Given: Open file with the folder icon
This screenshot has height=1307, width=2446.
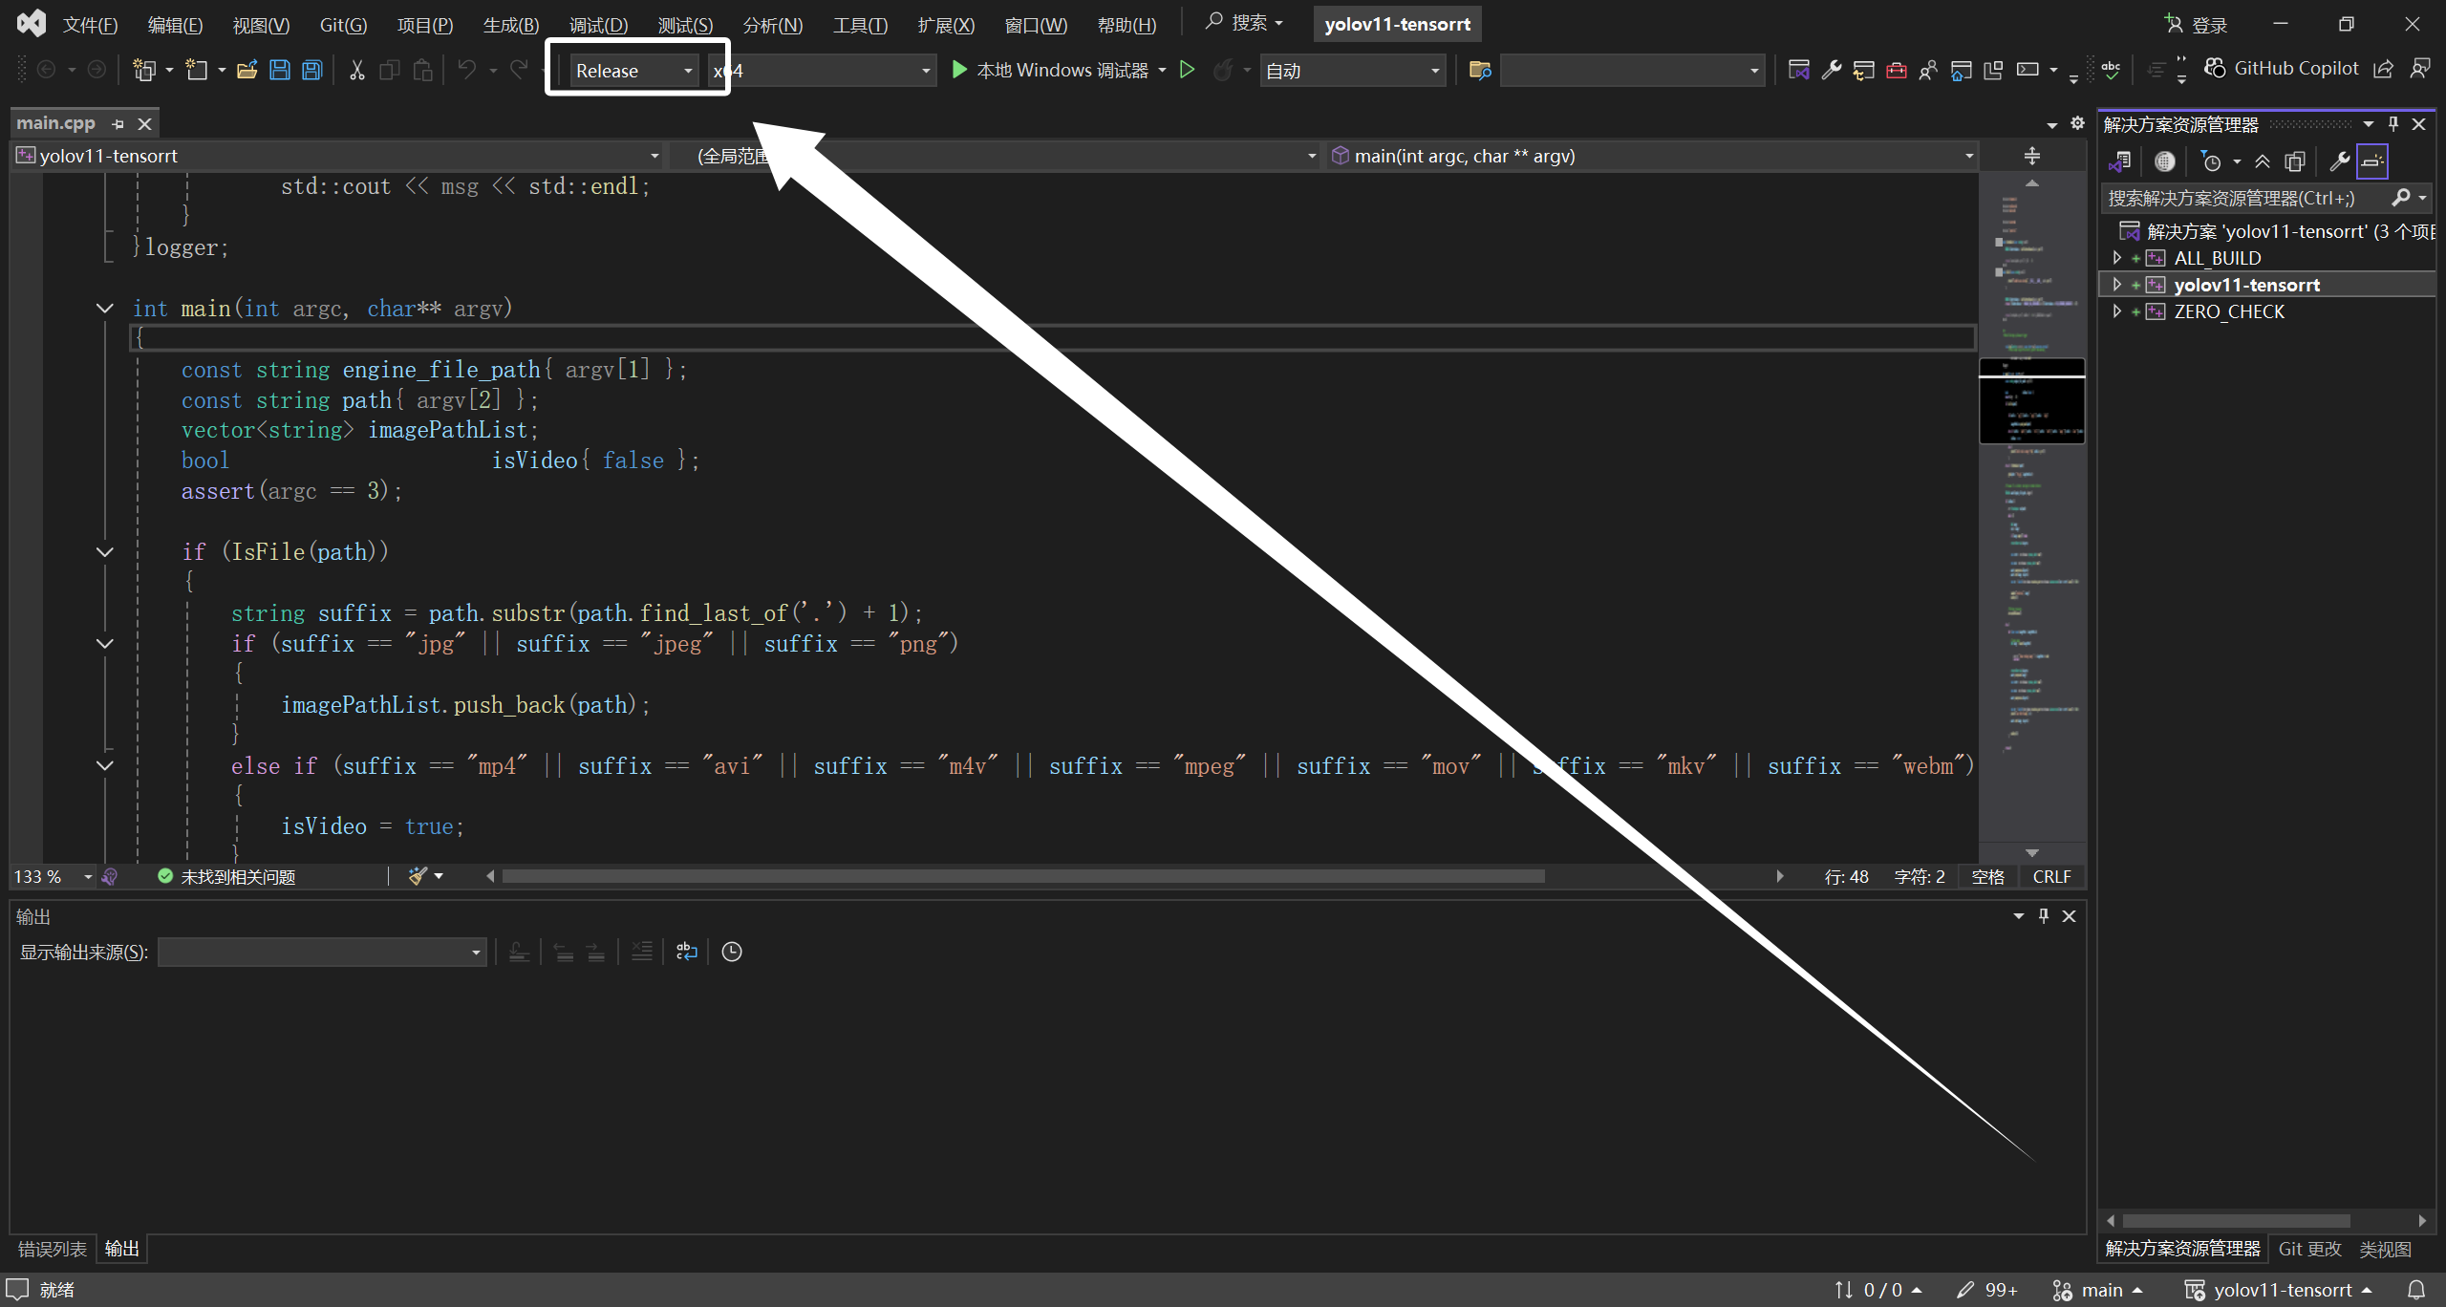Looking at the screenshot, I should pos(247,70).
